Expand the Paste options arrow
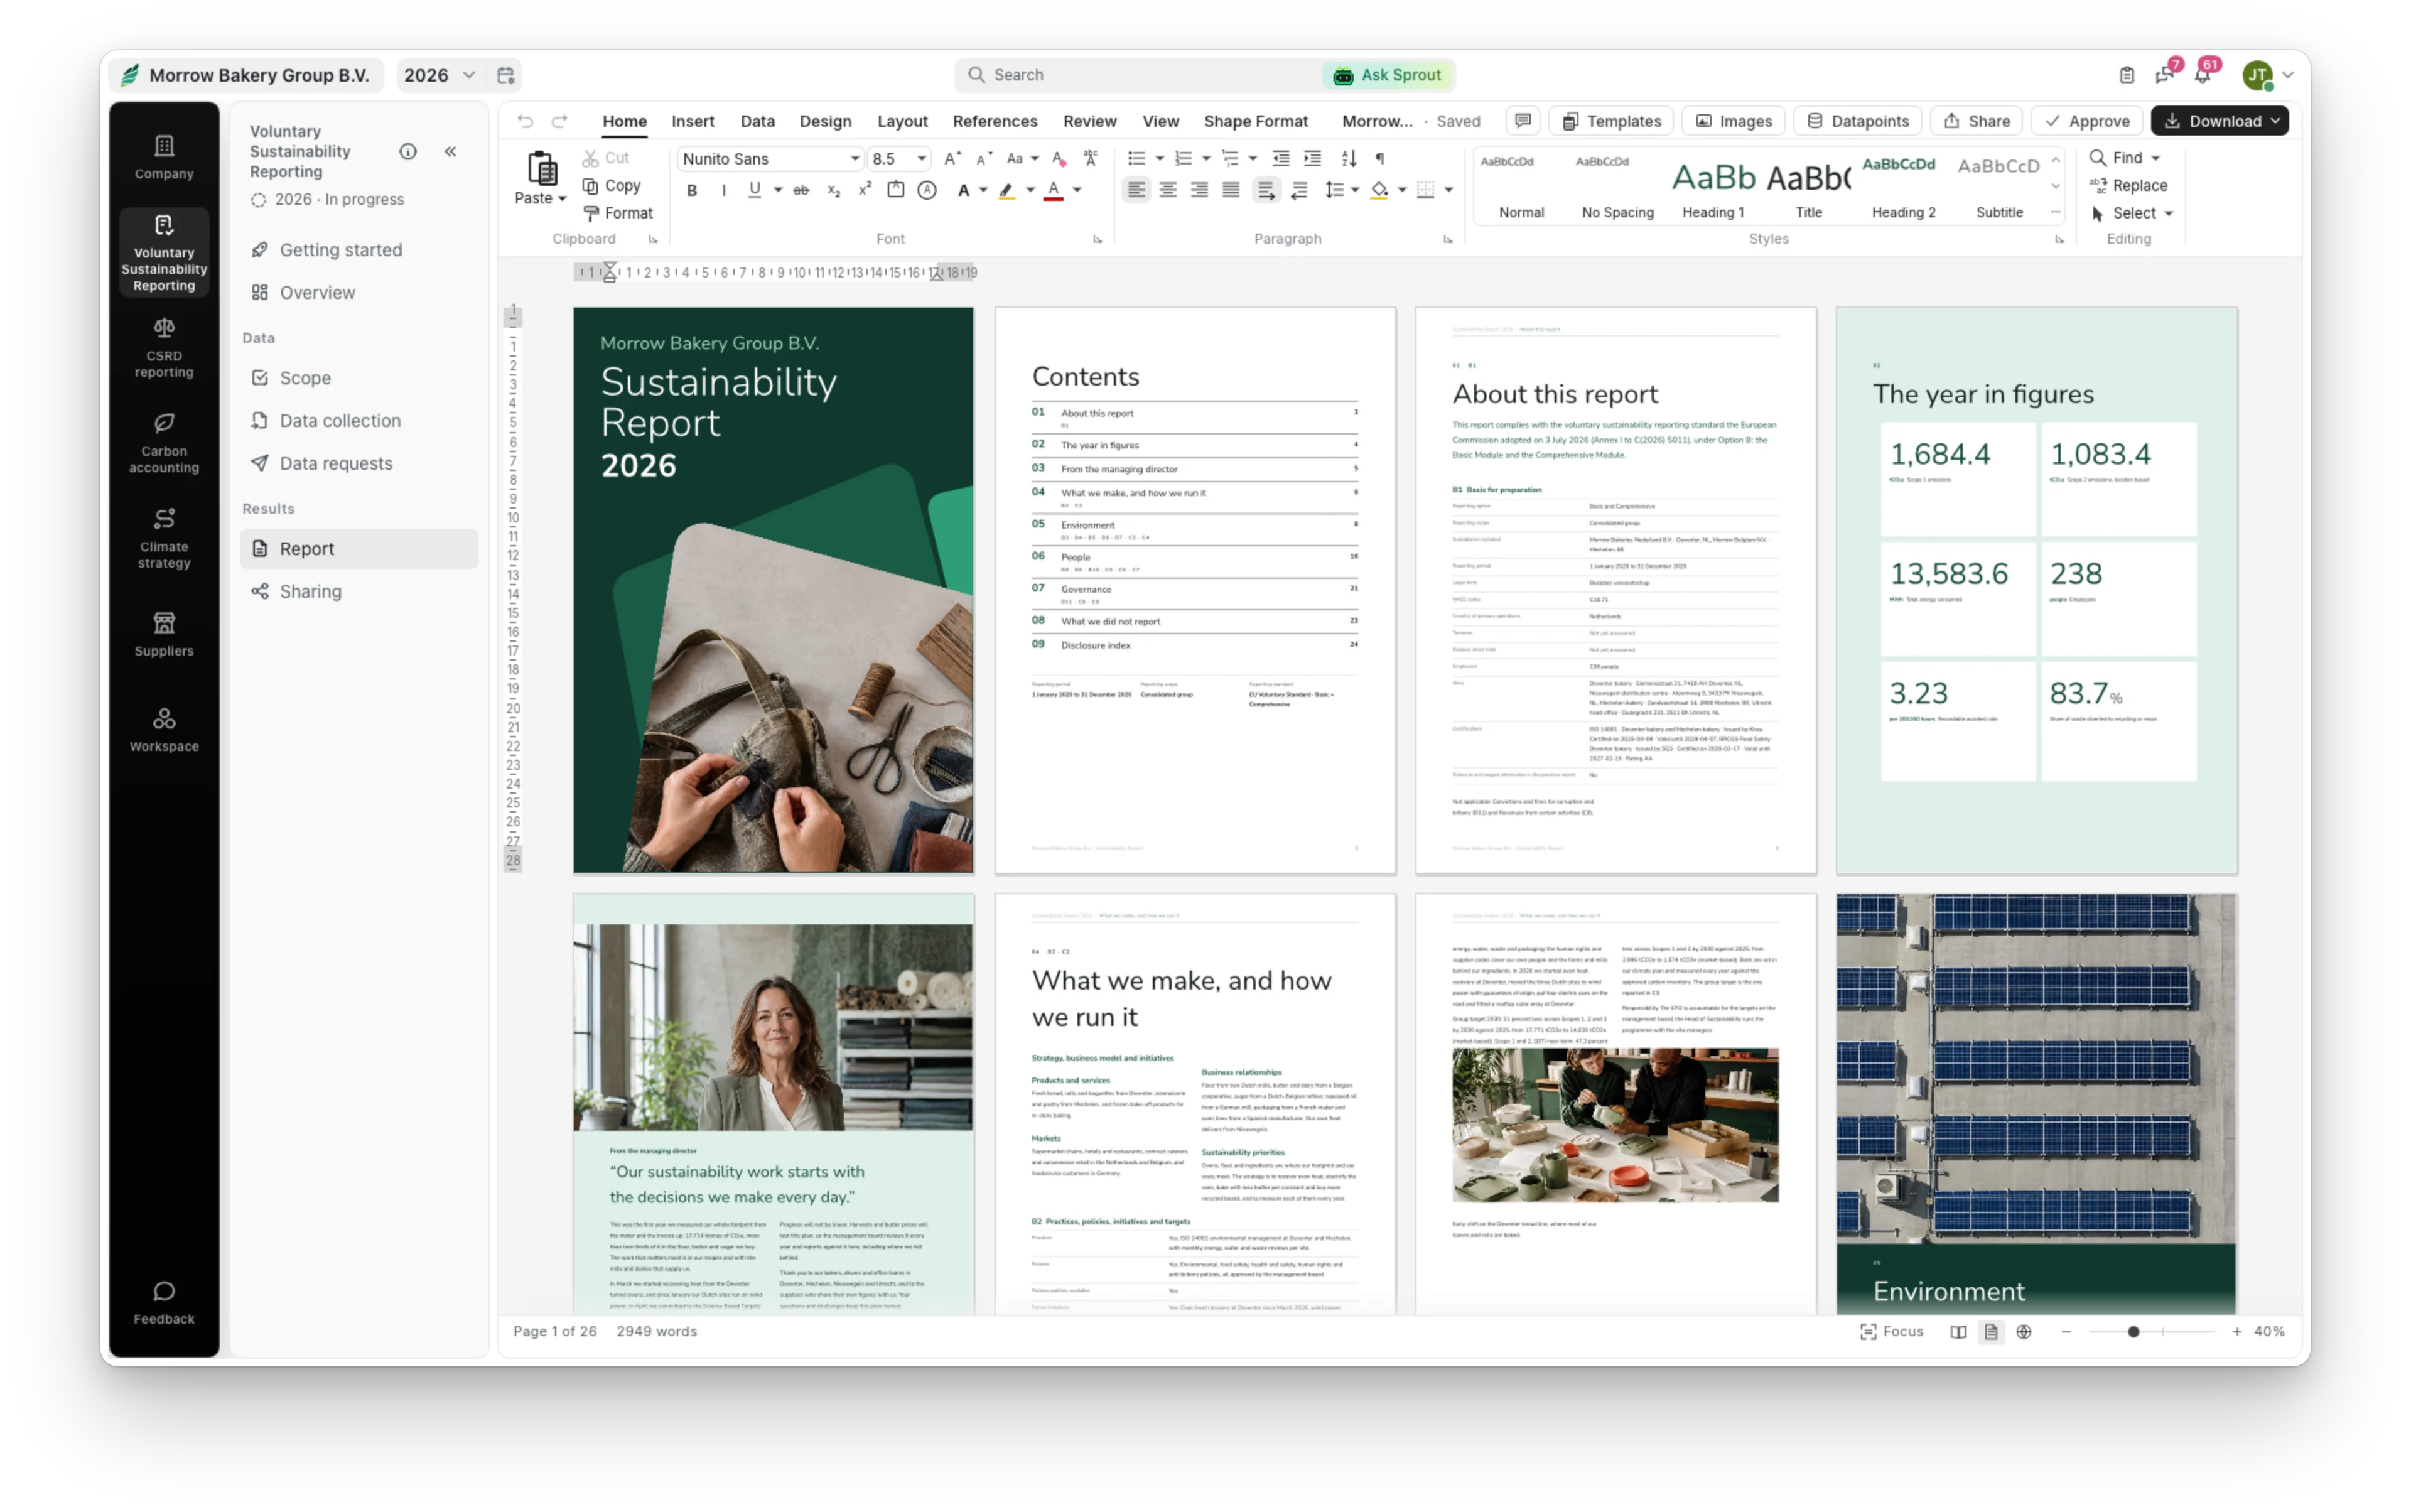Image resolution: width=2411 pixels, height=1512 pixels. 563,199
